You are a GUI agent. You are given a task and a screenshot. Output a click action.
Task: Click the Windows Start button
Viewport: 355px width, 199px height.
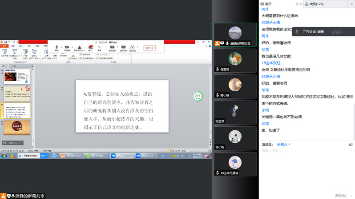click(4, 156)
